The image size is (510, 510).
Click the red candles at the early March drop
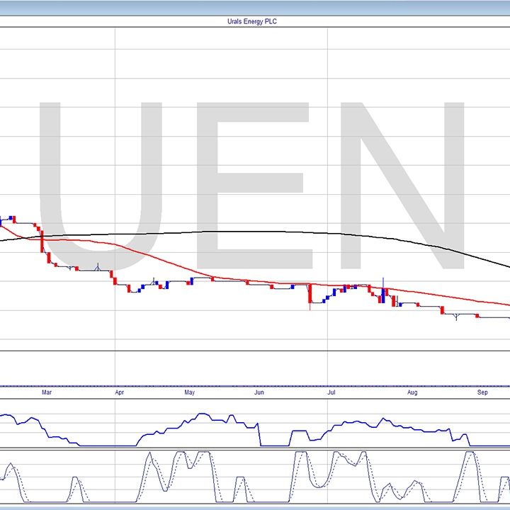(x=43, y=244)
